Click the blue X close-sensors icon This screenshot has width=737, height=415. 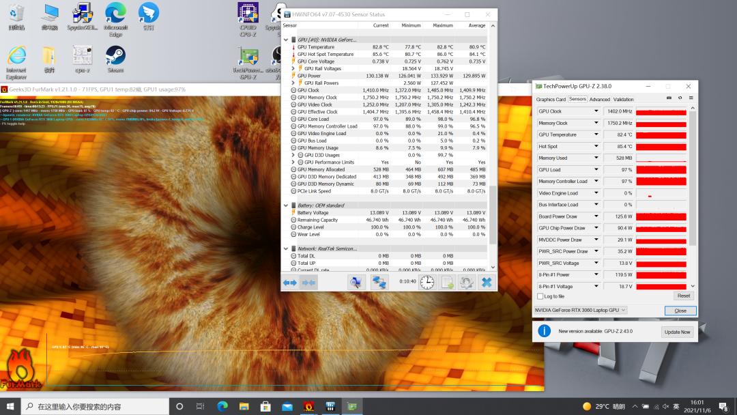487,282
